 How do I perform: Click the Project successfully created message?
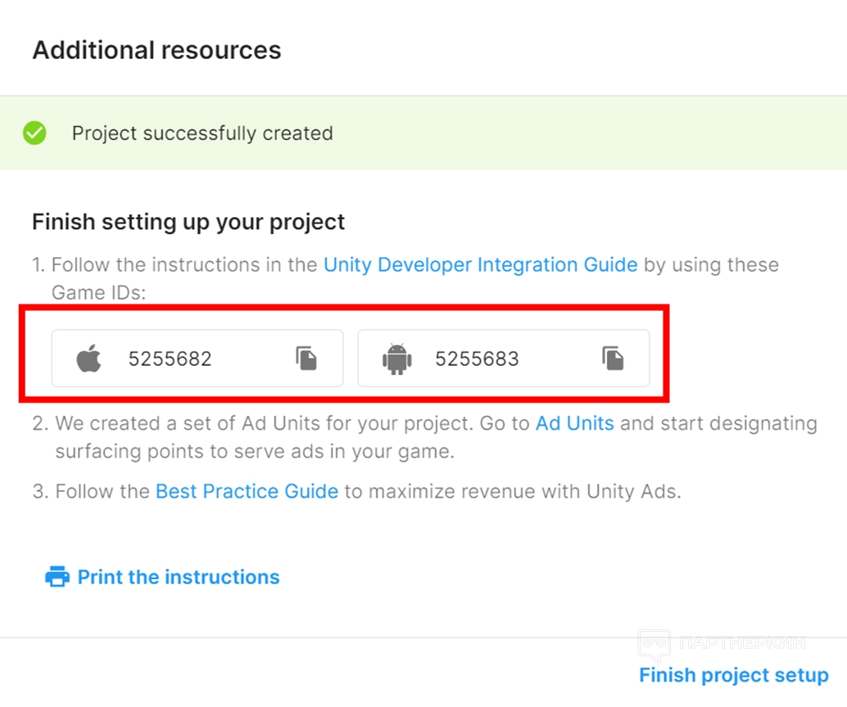202,133
